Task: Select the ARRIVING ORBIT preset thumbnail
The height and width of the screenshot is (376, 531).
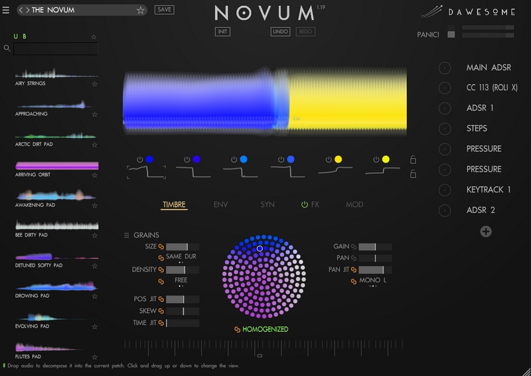Action: click(56, 166)
